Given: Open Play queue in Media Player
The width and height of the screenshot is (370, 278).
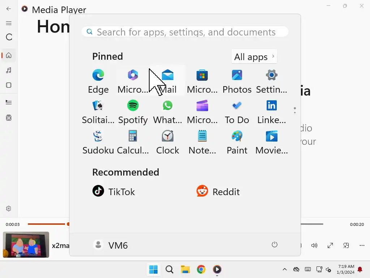Looking at the screenshot, I should (x=9, y=102).
